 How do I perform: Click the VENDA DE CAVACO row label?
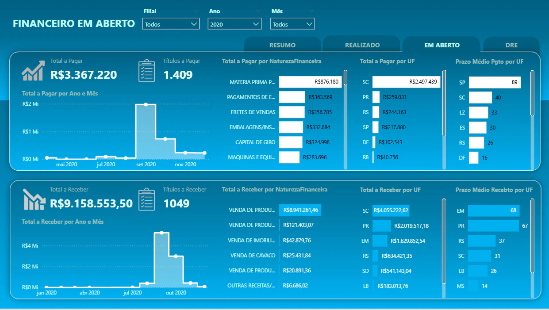(x=253, y=255)
